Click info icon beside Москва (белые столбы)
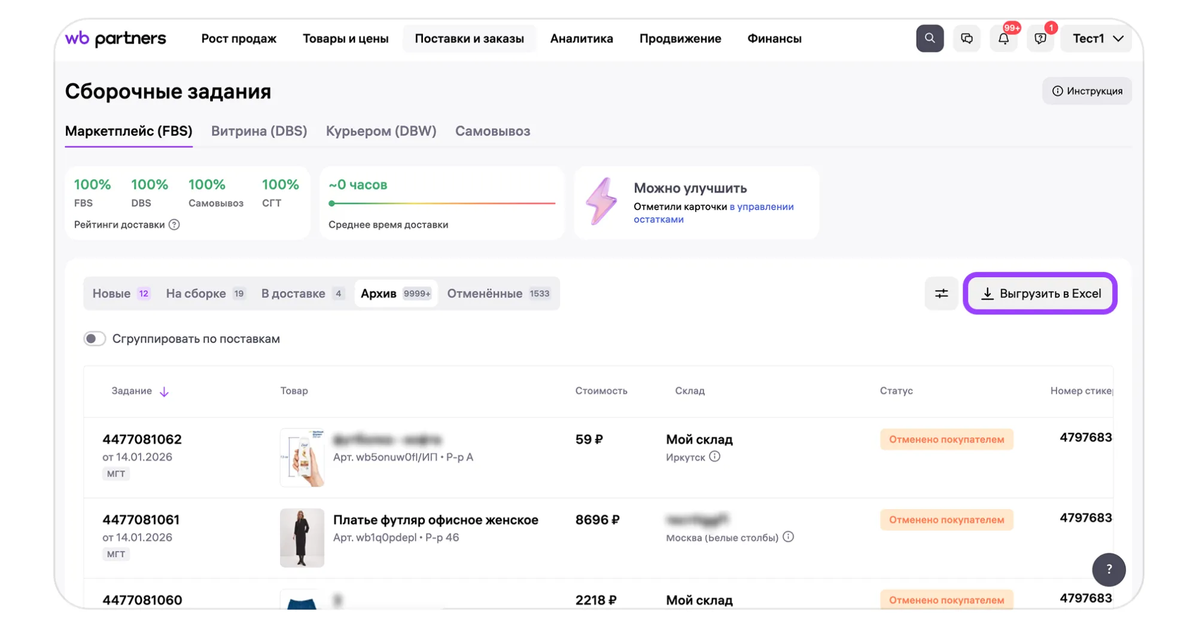 788,537
